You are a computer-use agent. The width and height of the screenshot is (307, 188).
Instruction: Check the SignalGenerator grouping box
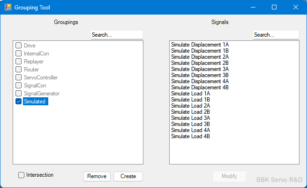click(19, 94)
